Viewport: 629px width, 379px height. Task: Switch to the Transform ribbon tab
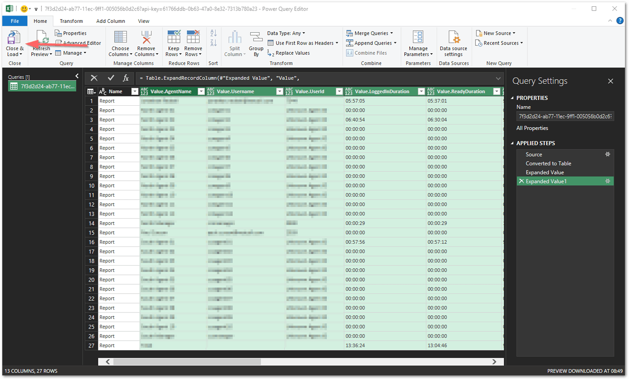[71, 21]
